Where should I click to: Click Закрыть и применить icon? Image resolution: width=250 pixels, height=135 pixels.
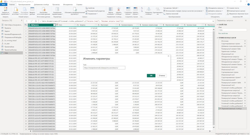[6, 9]
